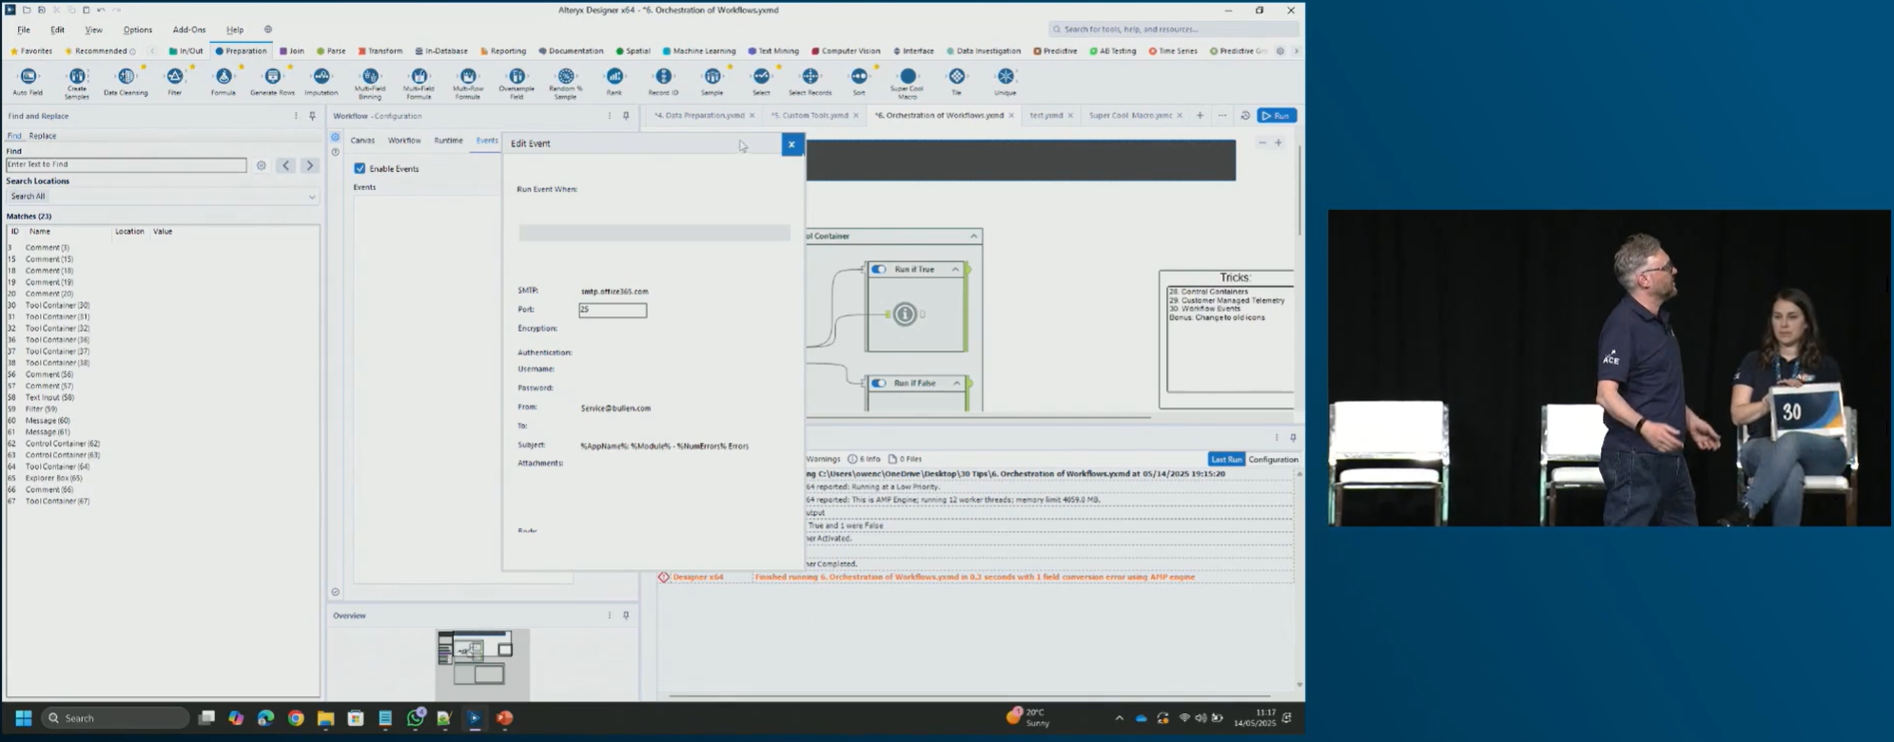This screenshot has width=1894, height=742.
Task: Click the undo icon in title bar
Action: coord(101,10)
